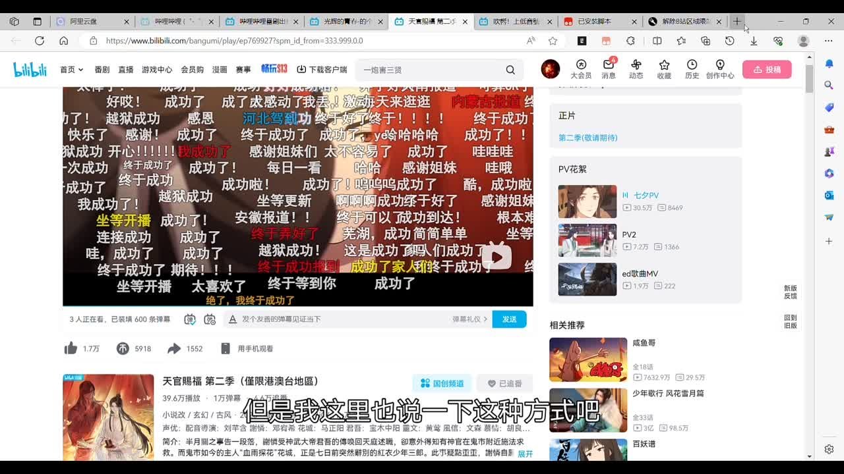Switch to 解除B站区域限制 browser tab
Image resolution: width=844 pixels, height=474 pixels.
coord(685,22)
